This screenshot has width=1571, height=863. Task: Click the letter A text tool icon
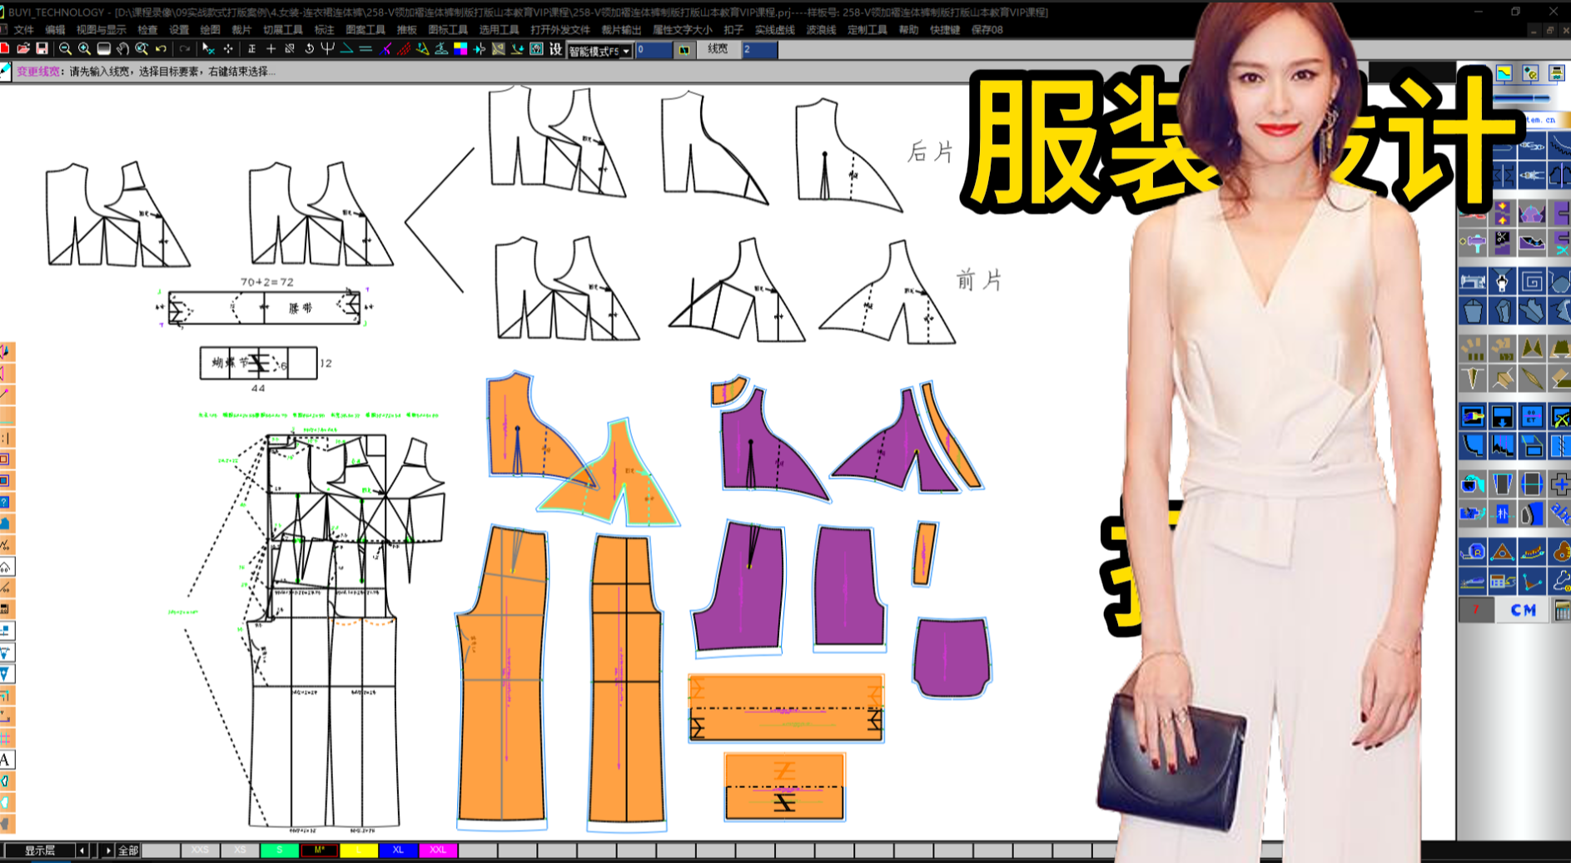click(6, 759)
